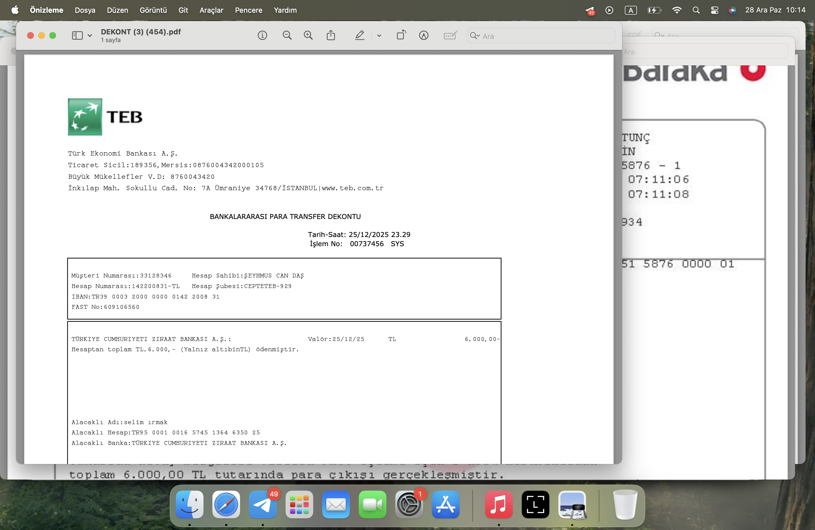Open the Yardım menu
This screenshot has height=530, width=815.
[285, 10]
